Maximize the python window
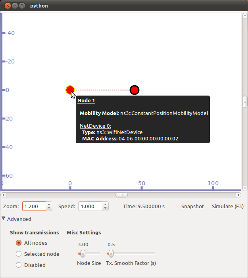248x278 pixels. point(22,6)
